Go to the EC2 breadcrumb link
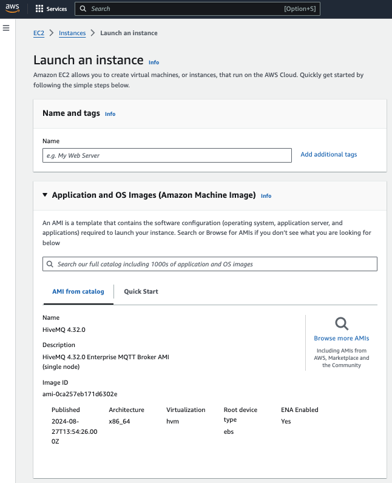Screen dimensions: 392x483 click(x=39, y=33)
